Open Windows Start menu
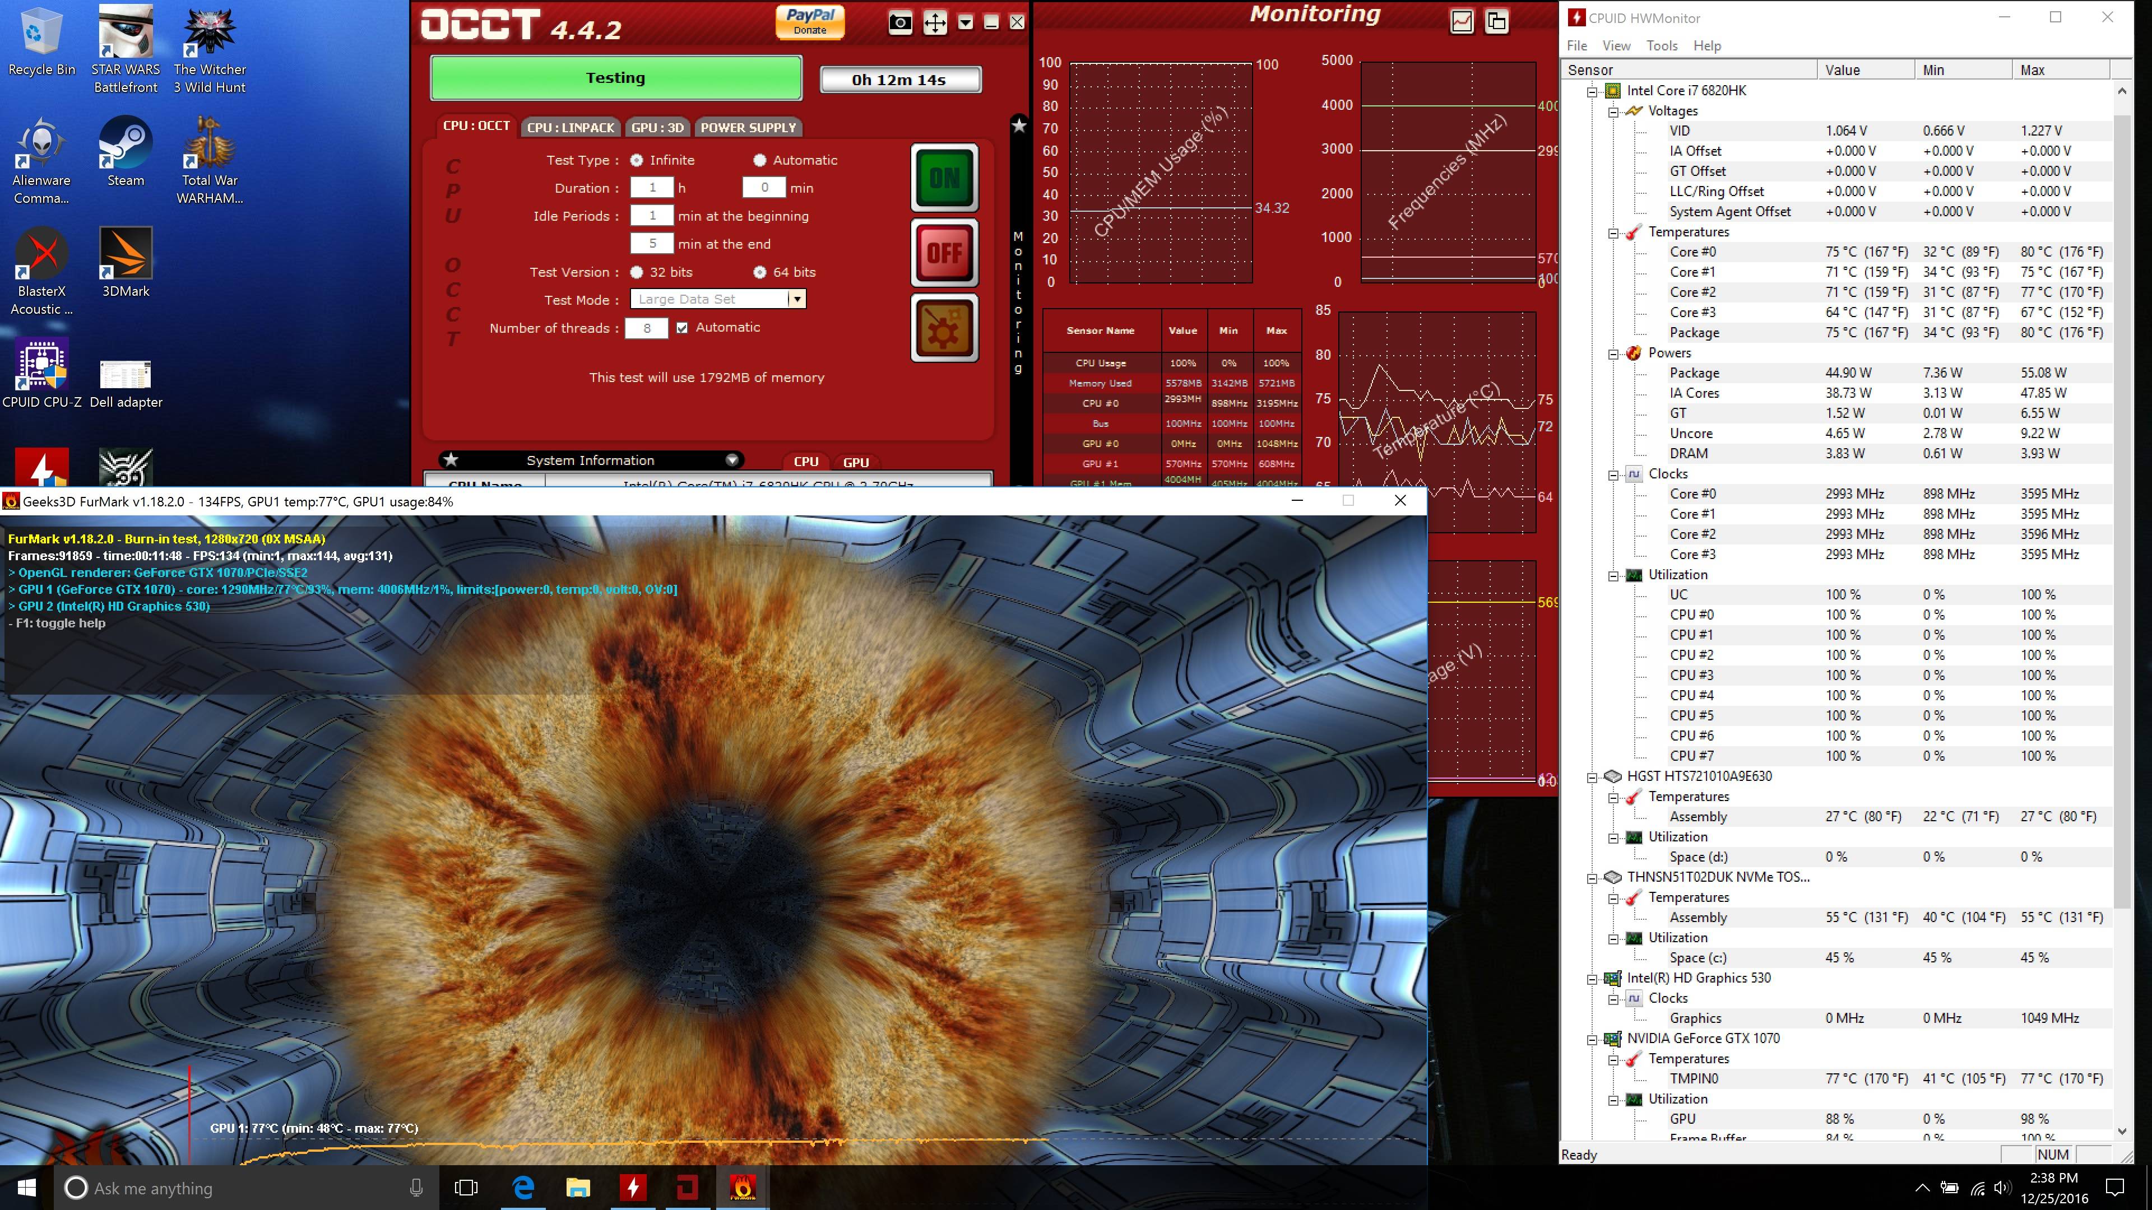 26,1188
